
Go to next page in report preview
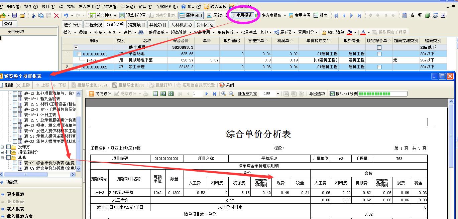pyautogui.click(x=207, y=94)
